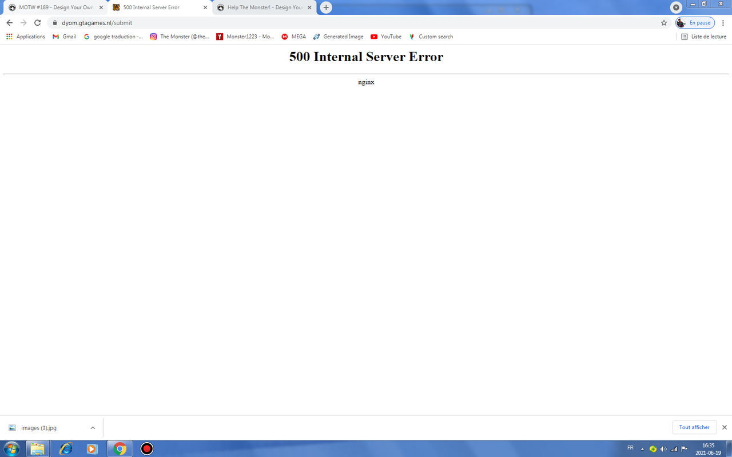
Task: Click the FR language indicator
Action: tap(630, 447)
